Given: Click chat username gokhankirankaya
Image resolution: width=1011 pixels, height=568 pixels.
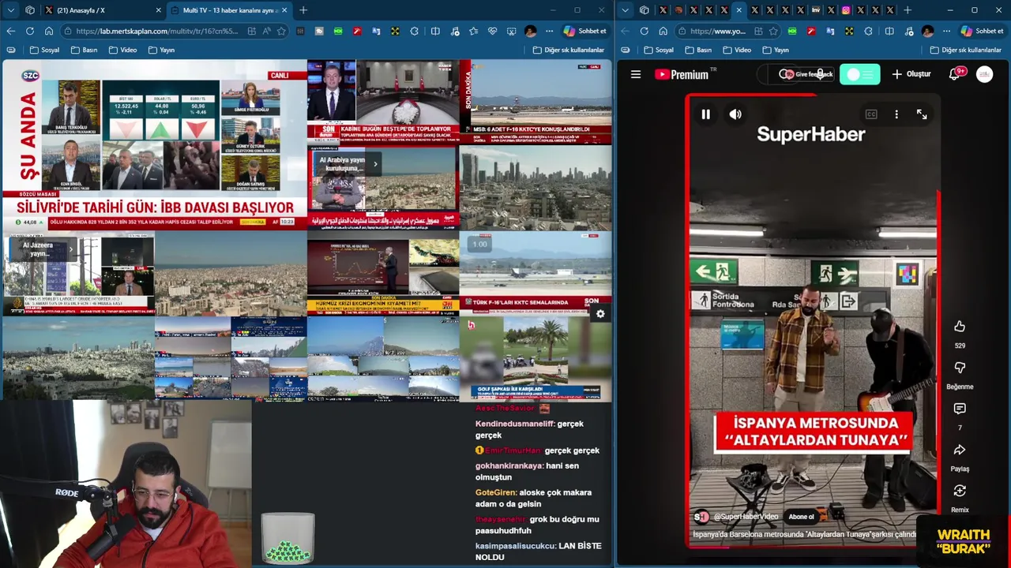Looking at the screenshot, I should coord(509,465).
